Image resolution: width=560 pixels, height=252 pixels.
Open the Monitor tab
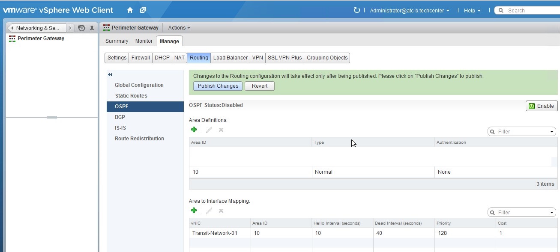point(144,41)
